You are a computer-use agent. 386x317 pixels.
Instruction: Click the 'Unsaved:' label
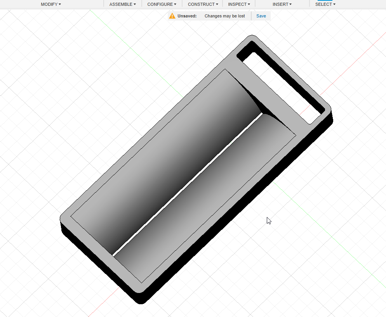point(187,16)
